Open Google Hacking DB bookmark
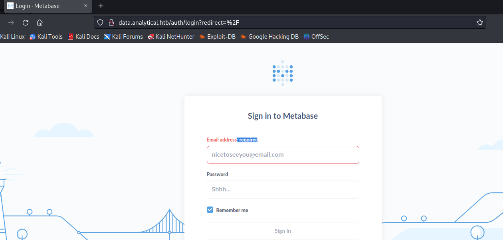Screen dimensions: 503x240 (x=269, y=37)
